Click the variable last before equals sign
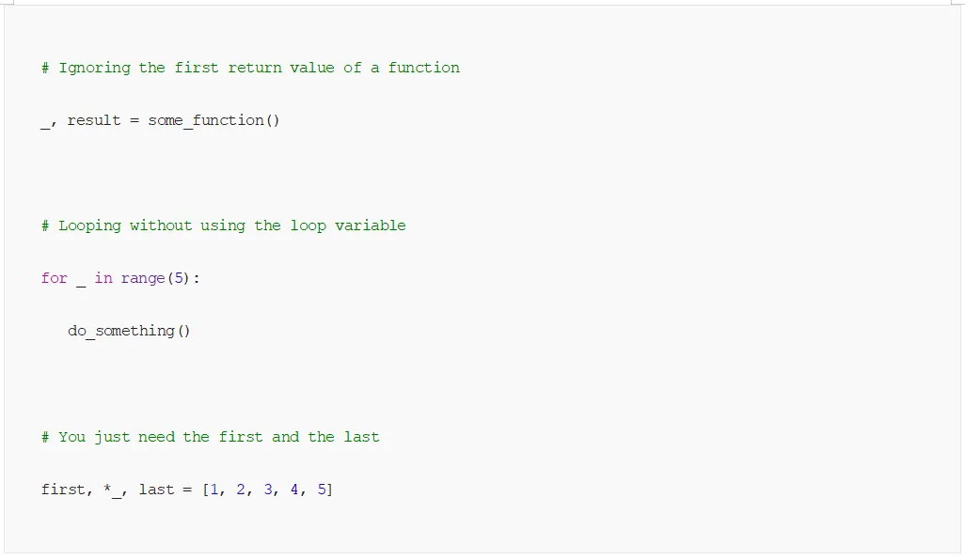 156,490
